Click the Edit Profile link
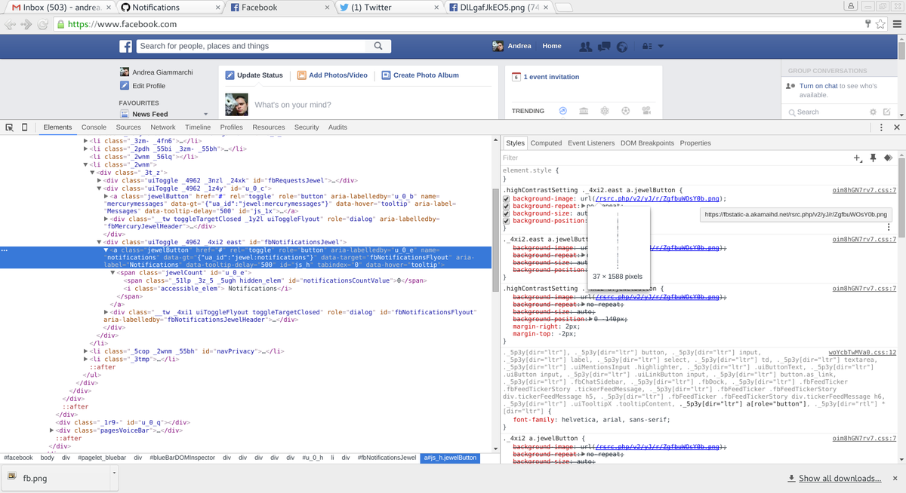This screenshot has height=493, width=906. point(149,86)
